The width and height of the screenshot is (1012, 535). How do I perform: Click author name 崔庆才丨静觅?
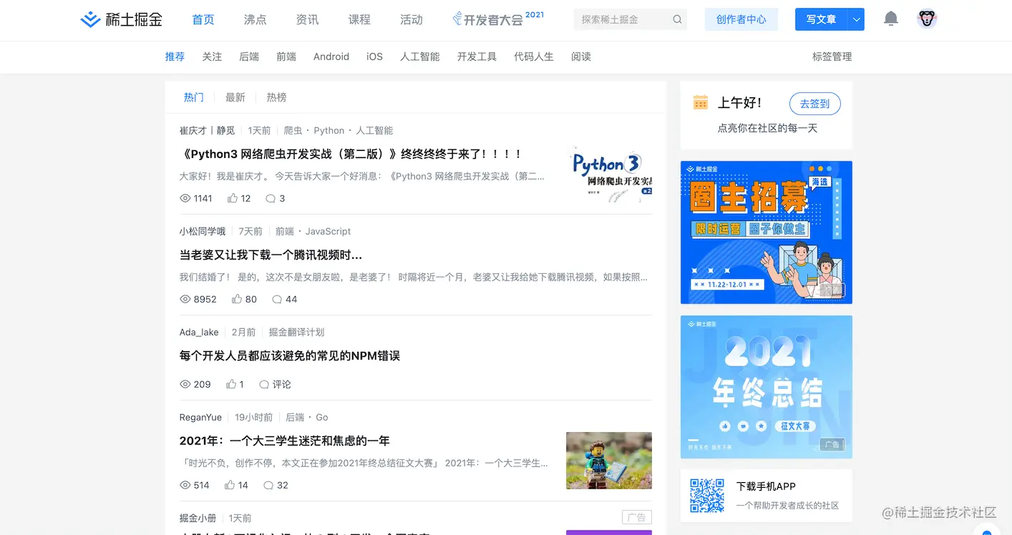click(x=207, y=130)
